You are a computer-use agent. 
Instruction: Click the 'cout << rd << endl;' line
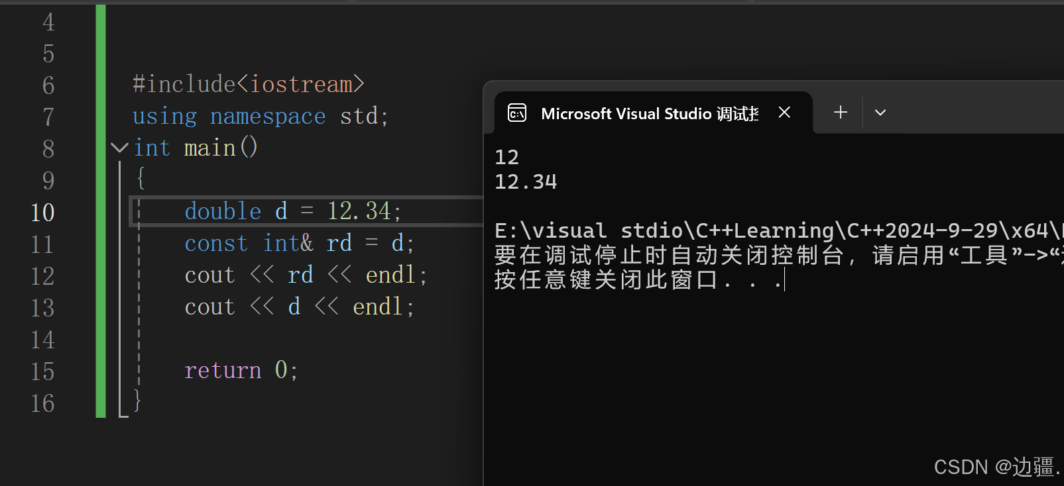(306, 275)
